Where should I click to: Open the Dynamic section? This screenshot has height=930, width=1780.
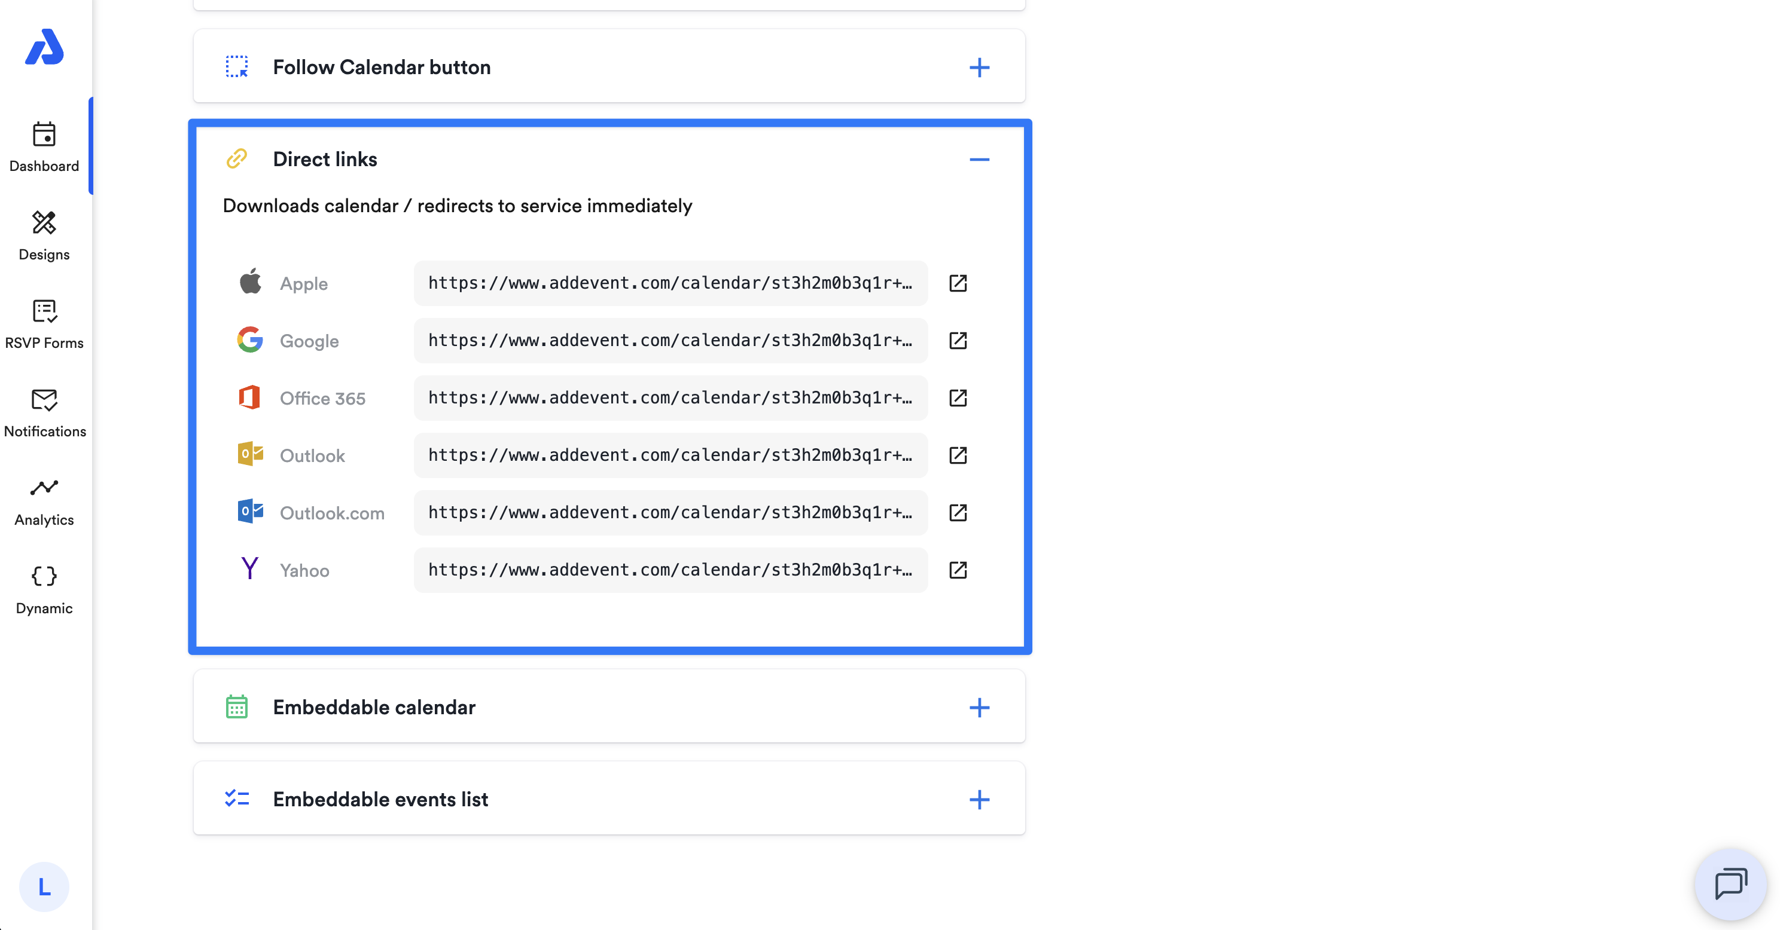[x=44, y=589]
